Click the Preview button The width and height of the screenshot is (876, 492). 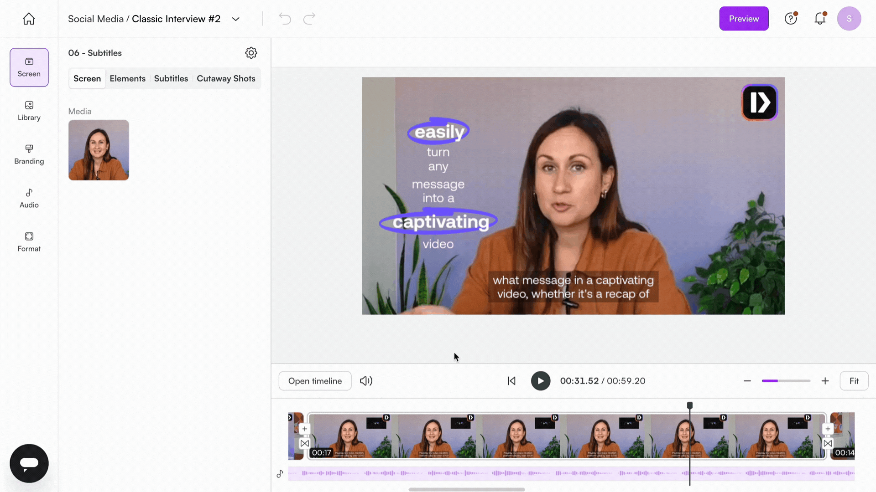[744, 19]
